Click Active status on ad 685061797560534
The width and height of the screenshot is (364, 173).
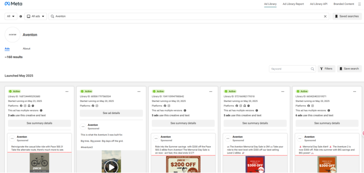pyautogui.click(x=87, y=91)
